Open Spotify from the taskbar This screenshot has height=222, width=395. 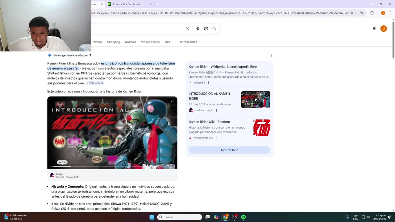point(243,217)
